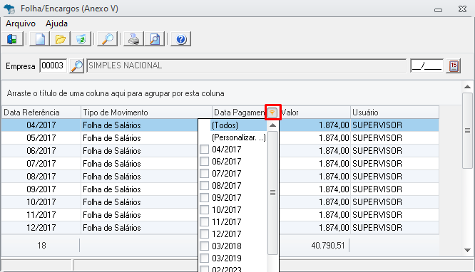The height and width of the screenshot is (272, 475).
Task: Check 03/2019 checkbox in filter list
Action: (x=205, y=258)
